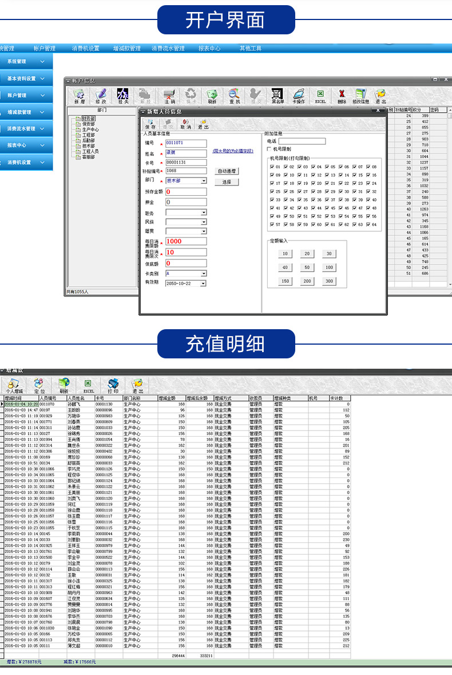Expand the 卡类别 card type dropdown
The image size is (452, 675).
click(204, 274)
